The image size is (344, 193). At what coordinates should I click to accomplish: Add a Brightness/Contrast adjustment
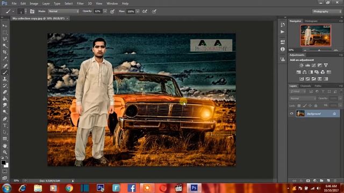coord(302,65)
